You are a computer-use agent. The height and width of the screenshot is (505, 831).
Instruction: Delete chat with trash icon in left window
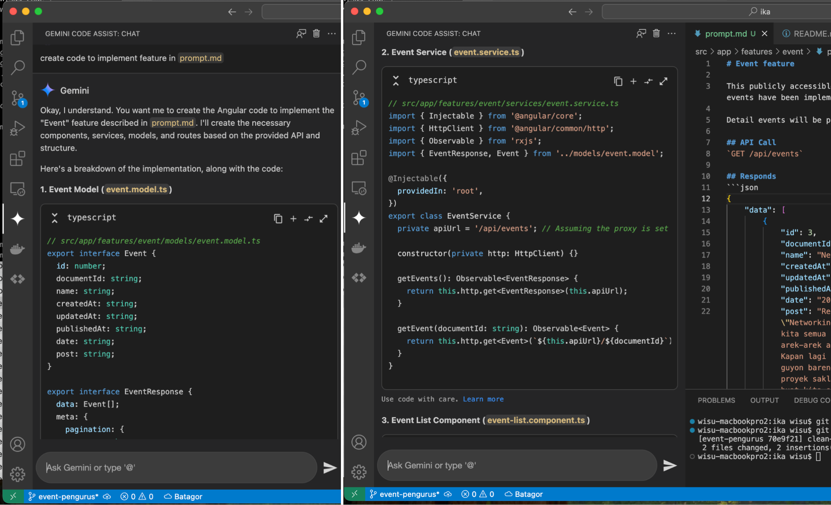coord(316,33)
